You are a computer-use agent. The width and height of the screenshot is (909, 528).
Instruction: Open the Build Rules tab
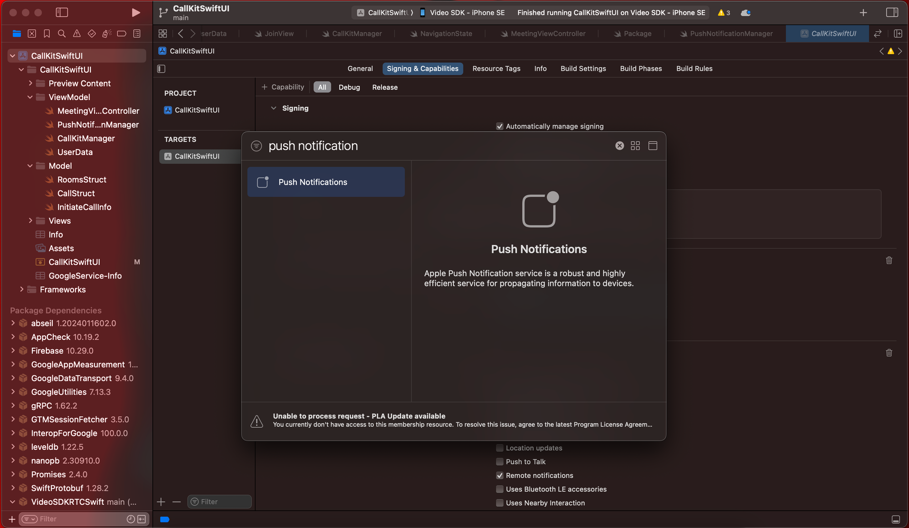coord(694,69)
